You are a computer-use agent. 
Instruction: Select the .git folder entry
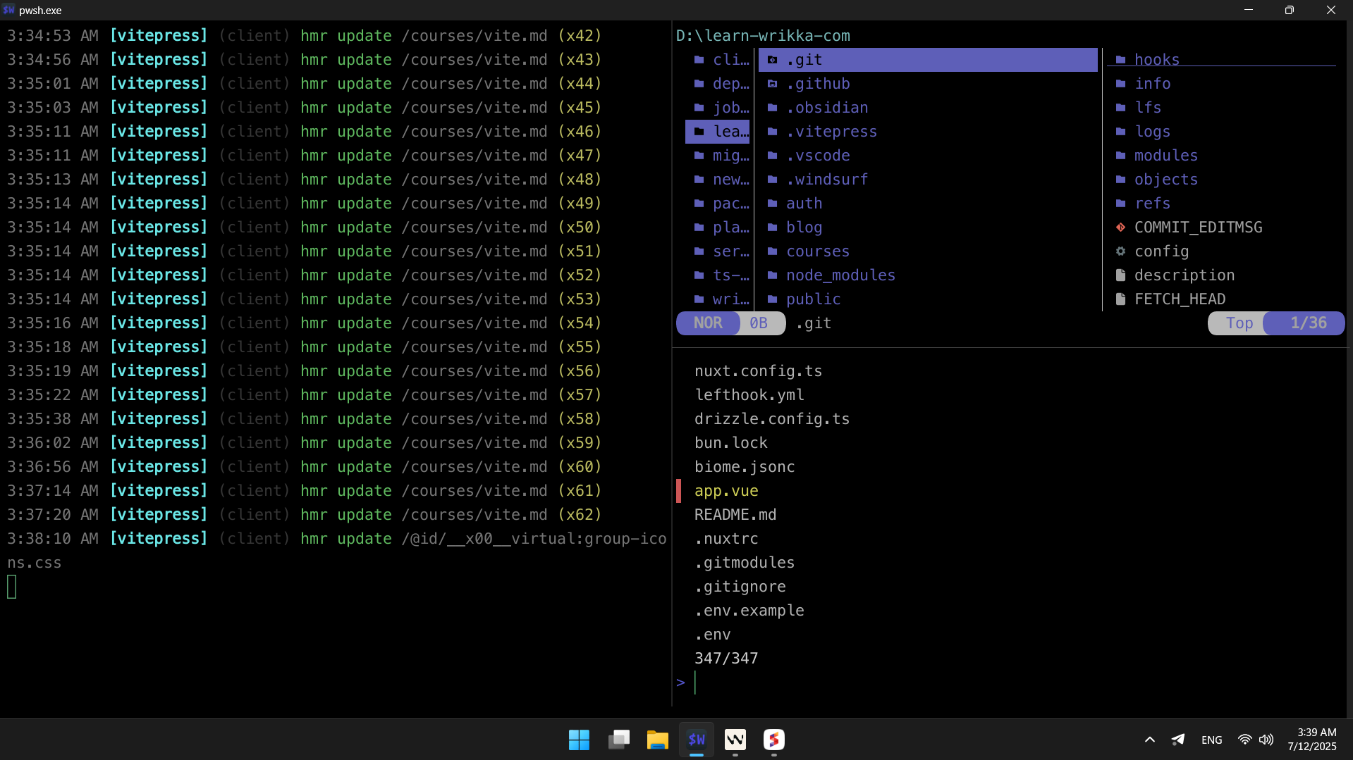(x=928, y=60)
